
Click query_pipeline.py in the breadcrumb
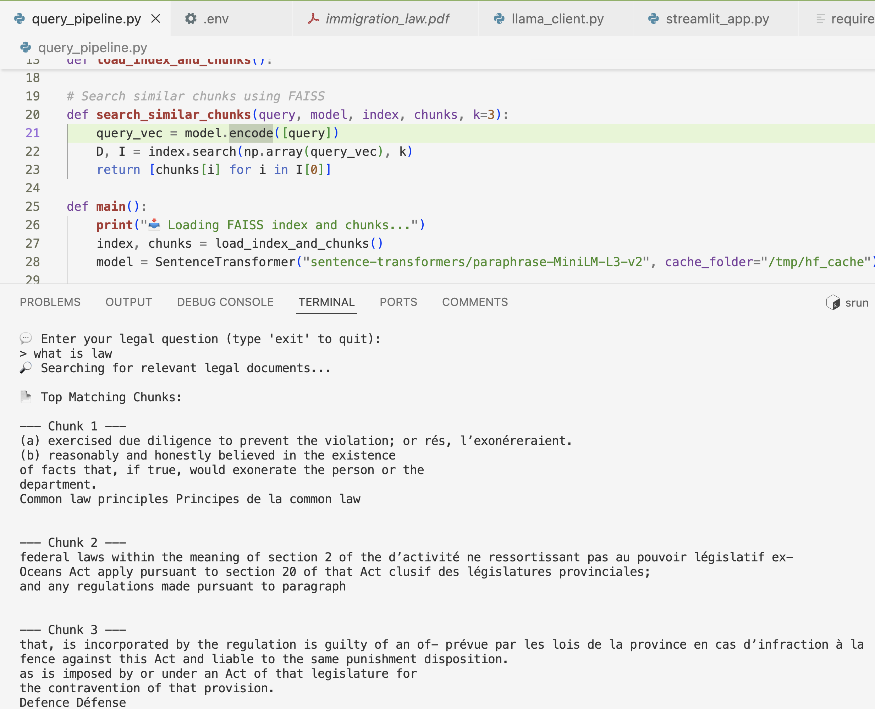[x=92, y=48]
